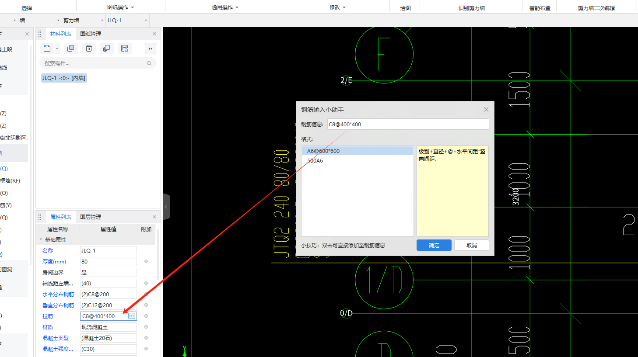Open the 图纸操作 ribbon group menu
The height and width of the screenshot is (357, 638).
pyautogui.click(x=121, y=7)
